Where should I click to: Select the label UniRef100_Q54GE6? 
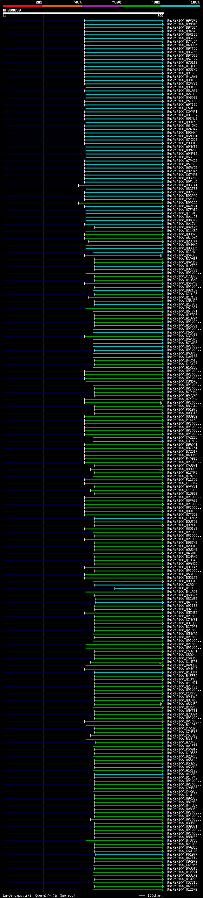182,255
